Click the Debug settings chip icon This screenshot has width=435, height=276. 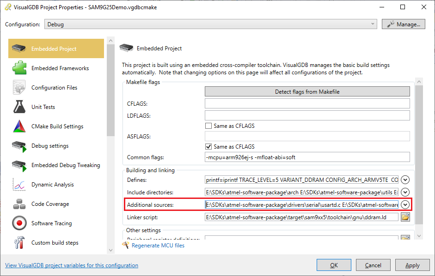19,146
